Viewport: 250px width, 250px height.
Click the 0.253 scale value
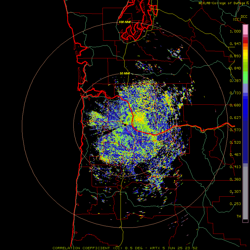[235, 204]
